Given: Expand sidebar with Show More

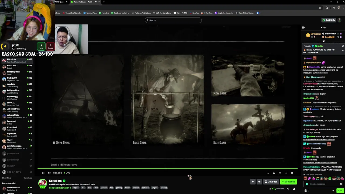Looking at the screenshot, I should 7,178.
